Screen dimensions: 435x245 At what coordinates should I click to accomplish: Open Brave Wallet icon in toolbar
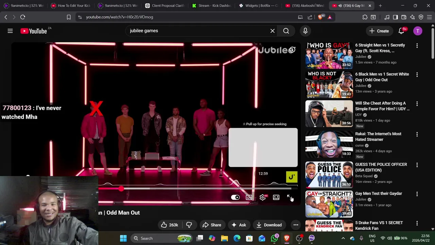404,17
